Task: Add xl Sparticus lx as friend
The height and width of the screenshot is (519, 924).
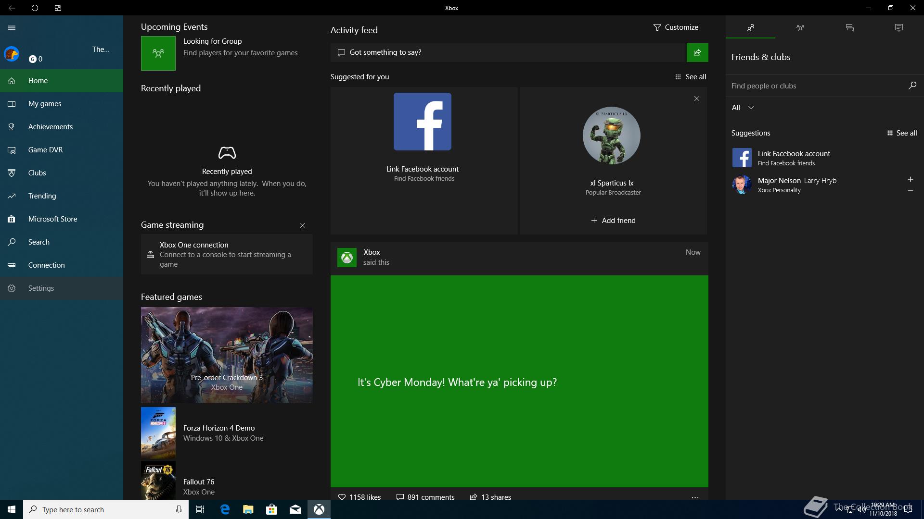Action: (613, 221)
